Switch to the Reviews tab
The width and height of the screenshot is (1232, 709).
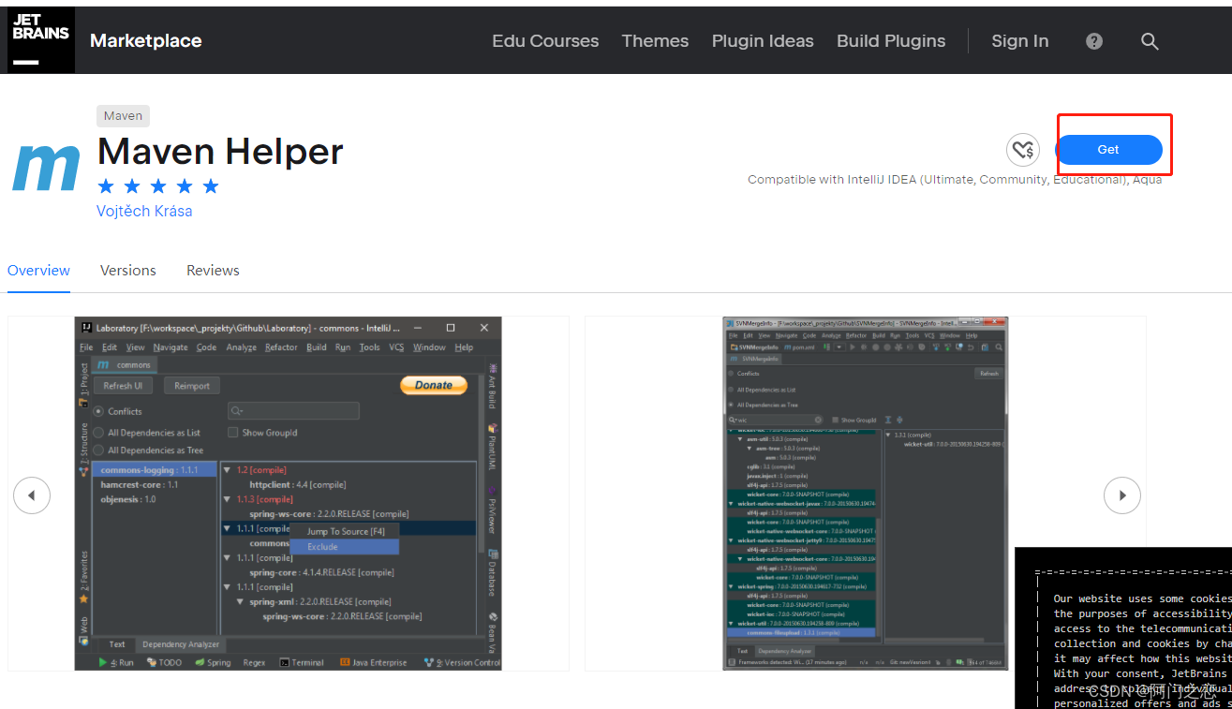(x=213, y=271)
